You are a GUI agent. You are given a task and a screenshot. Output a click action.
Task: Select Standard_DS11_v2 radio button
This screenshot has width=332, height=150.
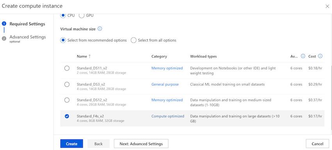[x=67, y=68]
